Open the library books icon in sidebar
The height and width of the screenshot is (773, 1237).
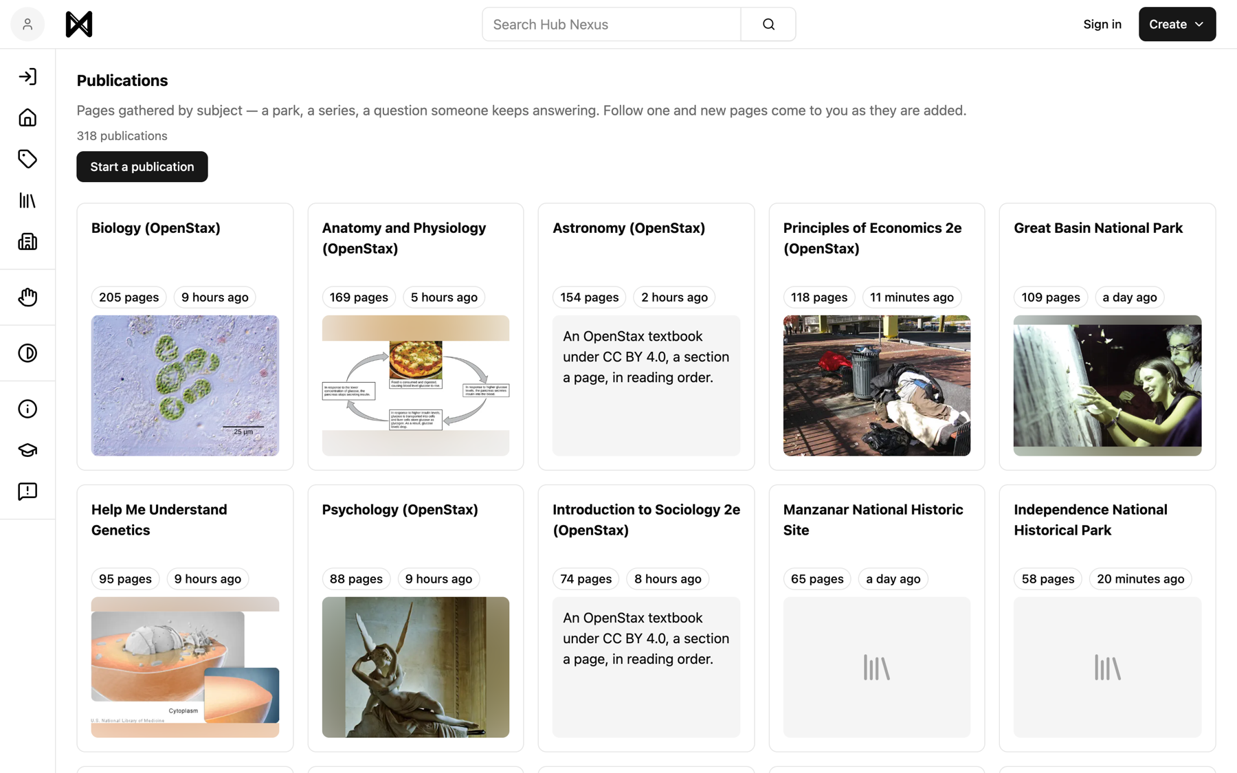(x=27, y=201)
